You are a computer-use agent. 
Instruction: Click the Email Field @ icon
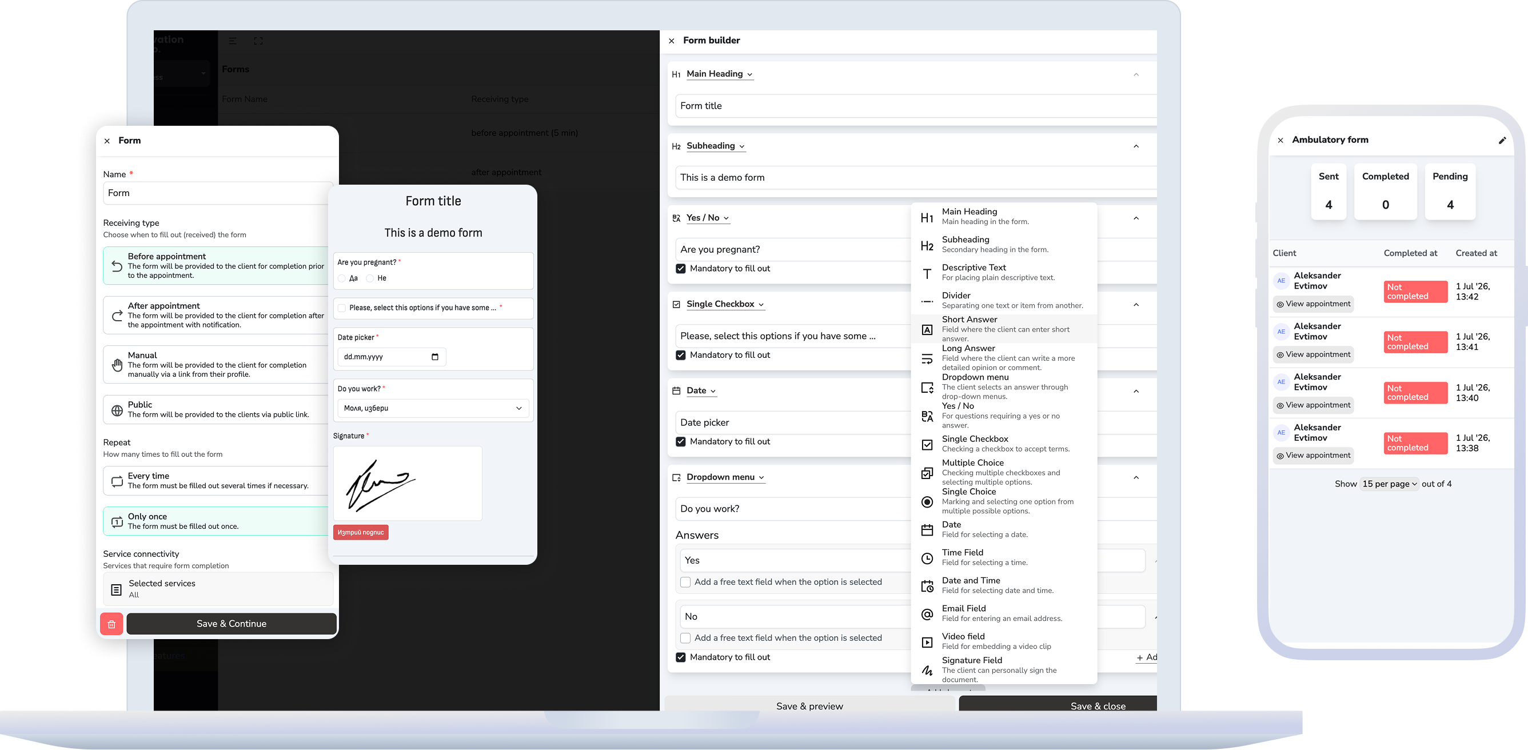point(927,614)
